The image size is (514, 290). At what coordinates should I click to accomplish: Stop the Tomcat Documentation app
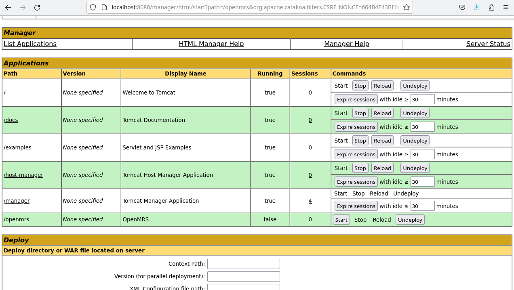click(360, 113)
